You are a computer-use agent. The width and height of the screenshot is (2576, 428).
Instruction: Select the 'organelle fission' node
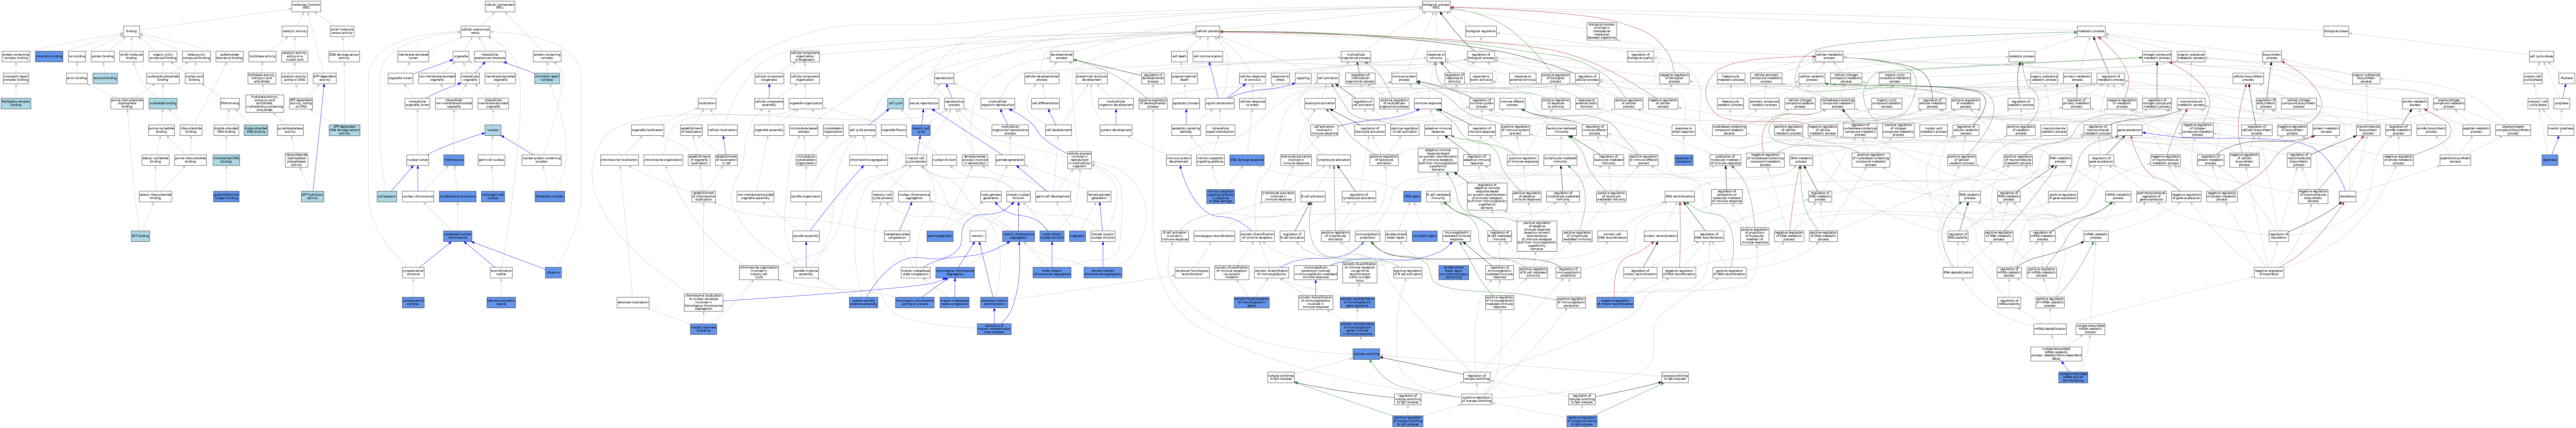(x=894, y=130)
